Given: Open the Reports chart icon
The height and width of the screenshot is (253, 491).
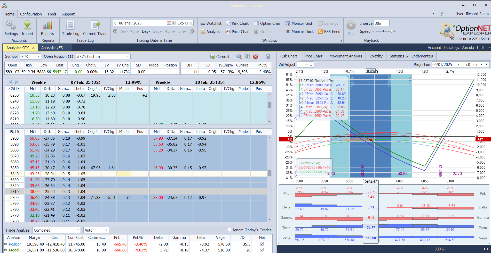Looking at the screenshot, I should [x=47, y=28].
